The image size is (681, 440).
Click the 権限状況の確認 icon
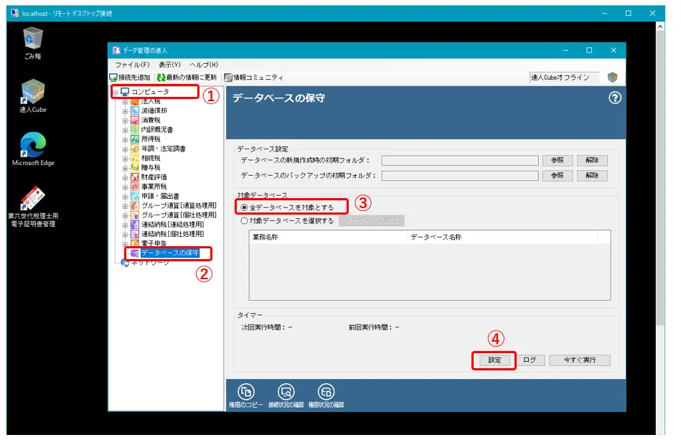(327, 391)
